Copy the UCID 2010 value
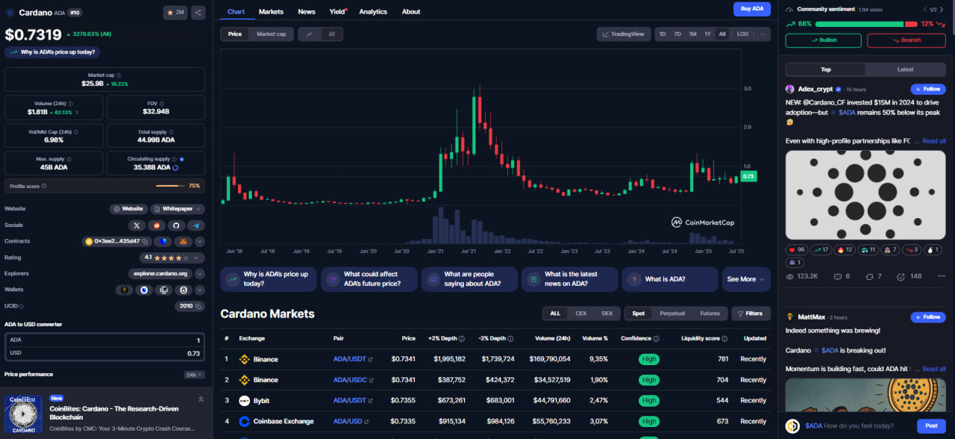This screenshot has height=439, width=955. click(199, 306)
